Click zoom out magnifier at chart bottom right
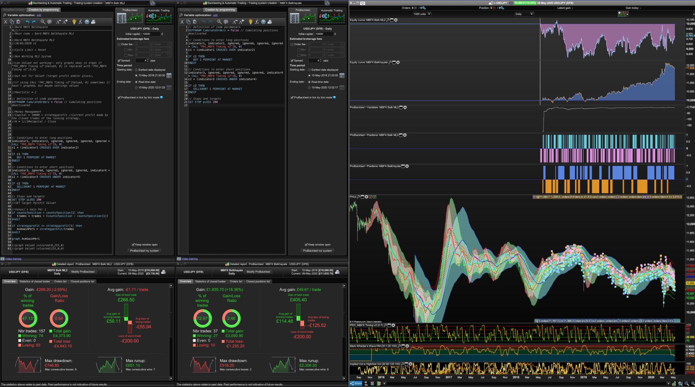This screenshot has height=387, width=695. [687, 384]
